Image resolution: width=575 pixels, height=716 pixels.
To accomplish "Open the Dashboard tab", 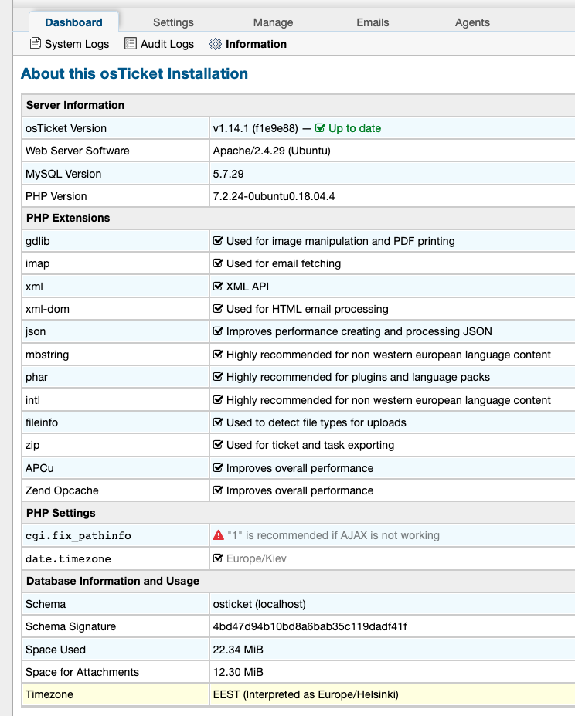I will click(73, 22).
